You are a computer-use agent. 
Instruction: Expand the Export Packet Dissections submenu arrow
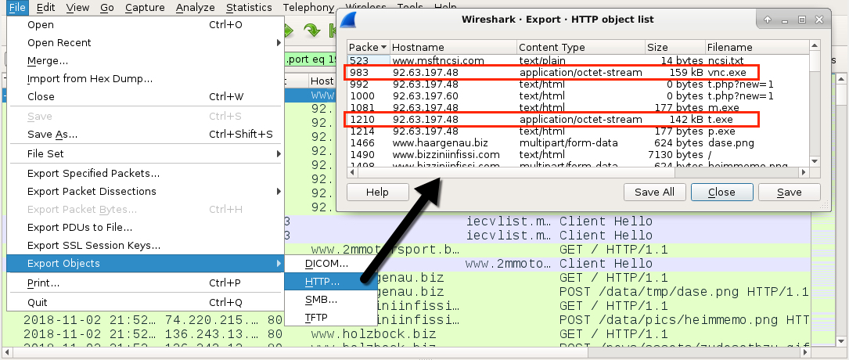(279, 191)
